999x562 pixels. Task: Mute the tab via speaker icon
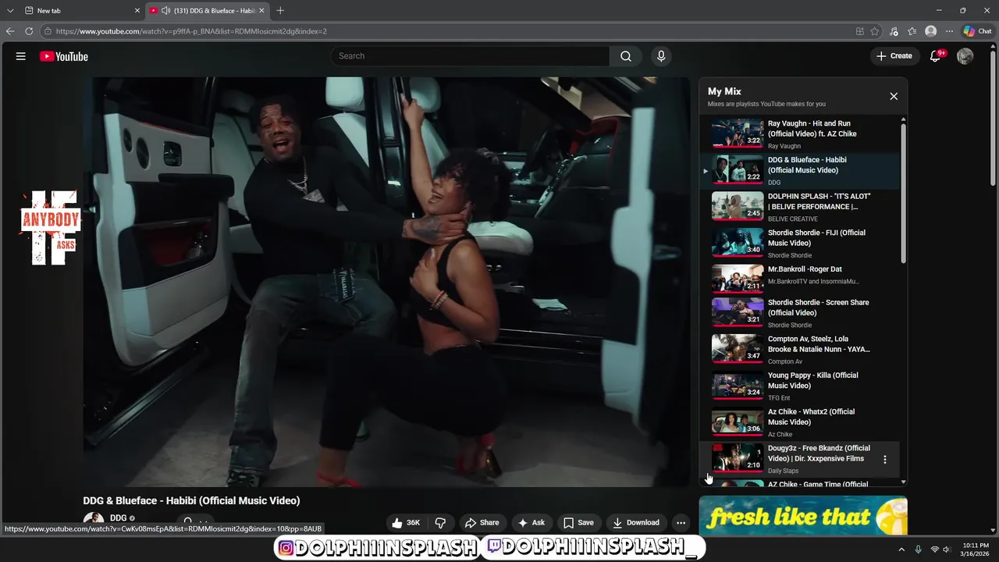[x=166, y=10]
